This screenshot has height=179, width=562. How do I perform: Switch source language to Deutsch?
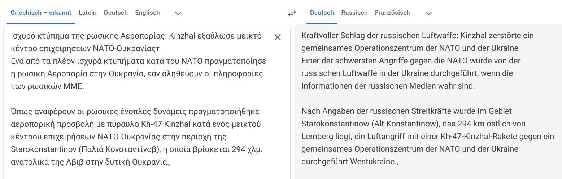pos(116,13)
